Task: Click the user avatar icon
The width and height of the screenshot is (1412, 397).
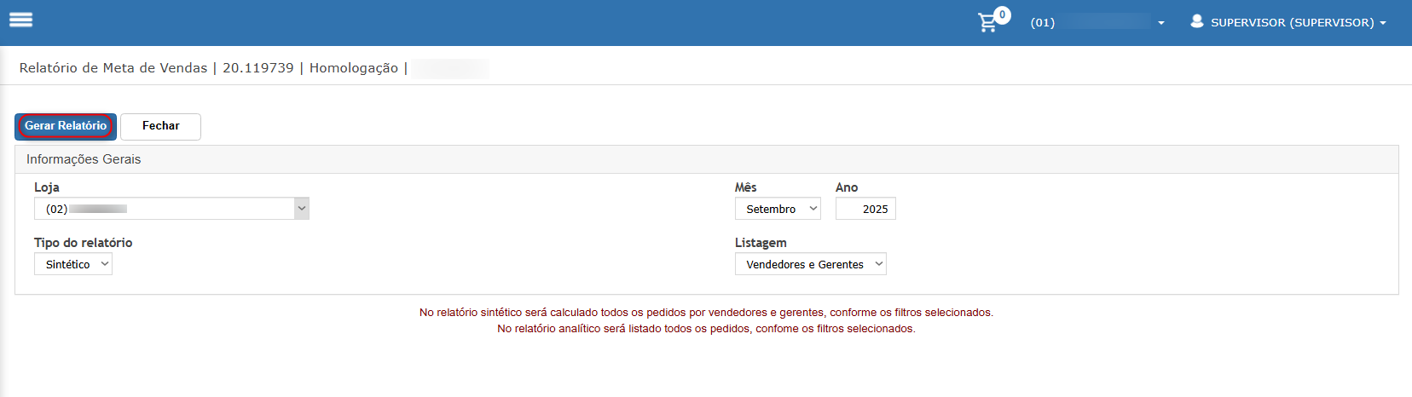Action: (x=1197, y=21)
